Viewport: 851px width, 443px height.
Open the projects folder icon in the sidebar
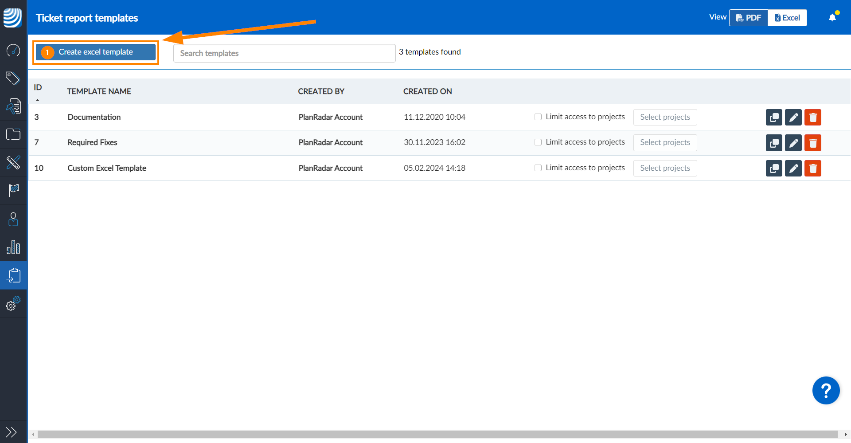coord(13,134)
